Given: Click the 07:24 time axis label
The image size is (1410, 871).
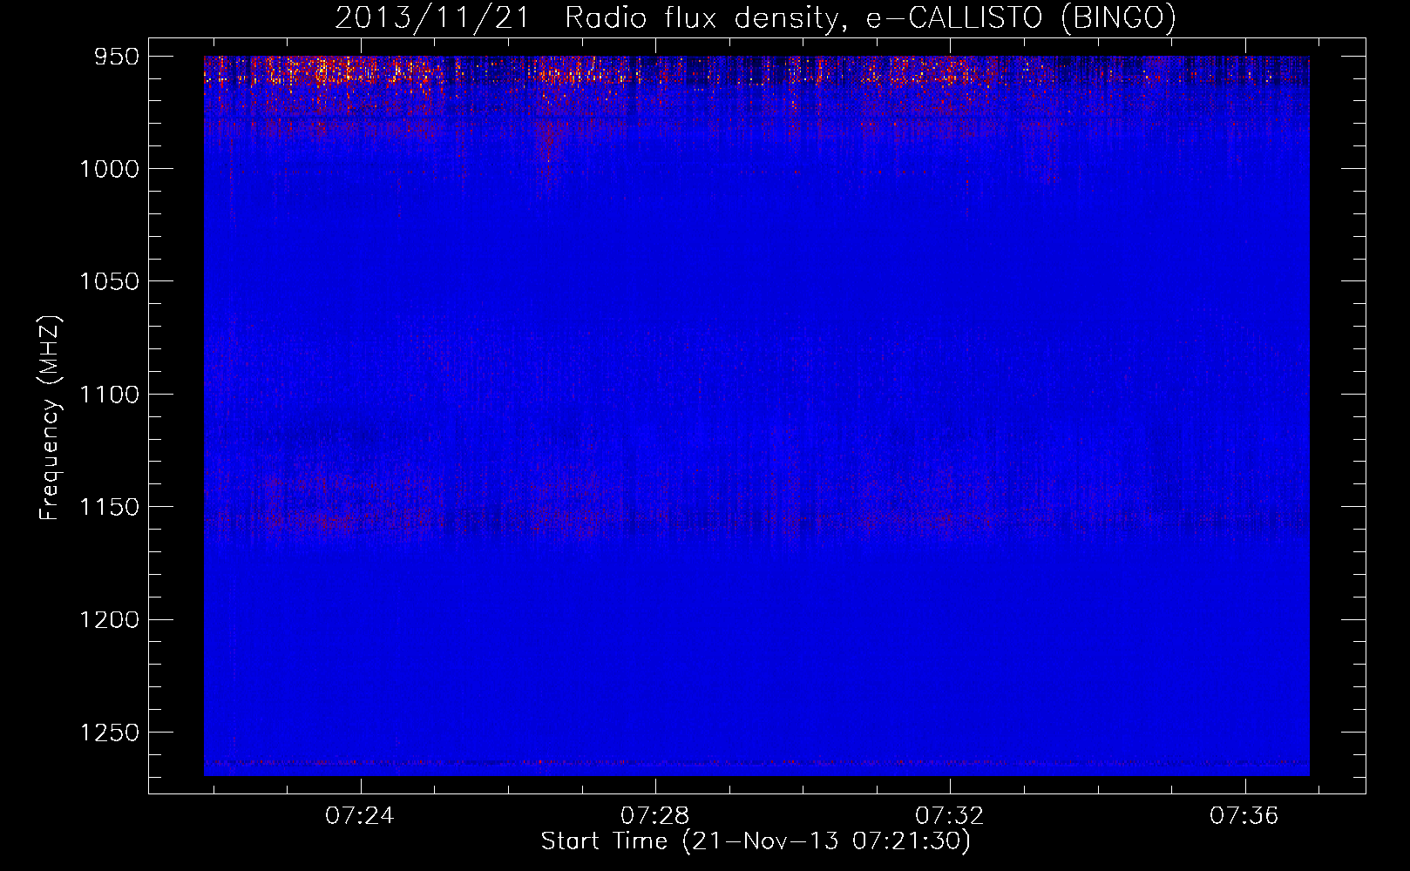Looking at the screenshot, I should [360, 815].
